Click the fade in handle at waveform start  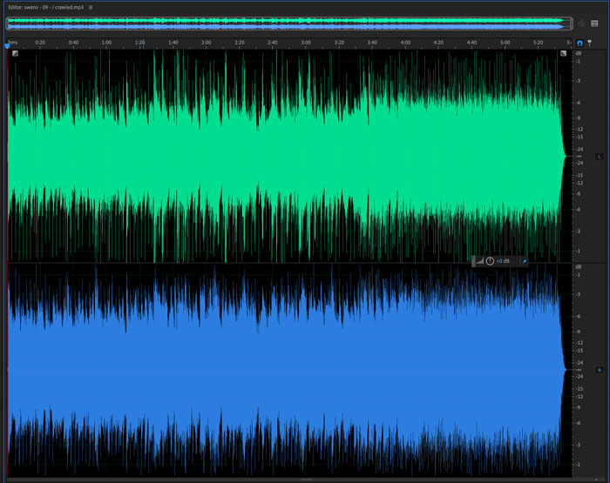15,53
